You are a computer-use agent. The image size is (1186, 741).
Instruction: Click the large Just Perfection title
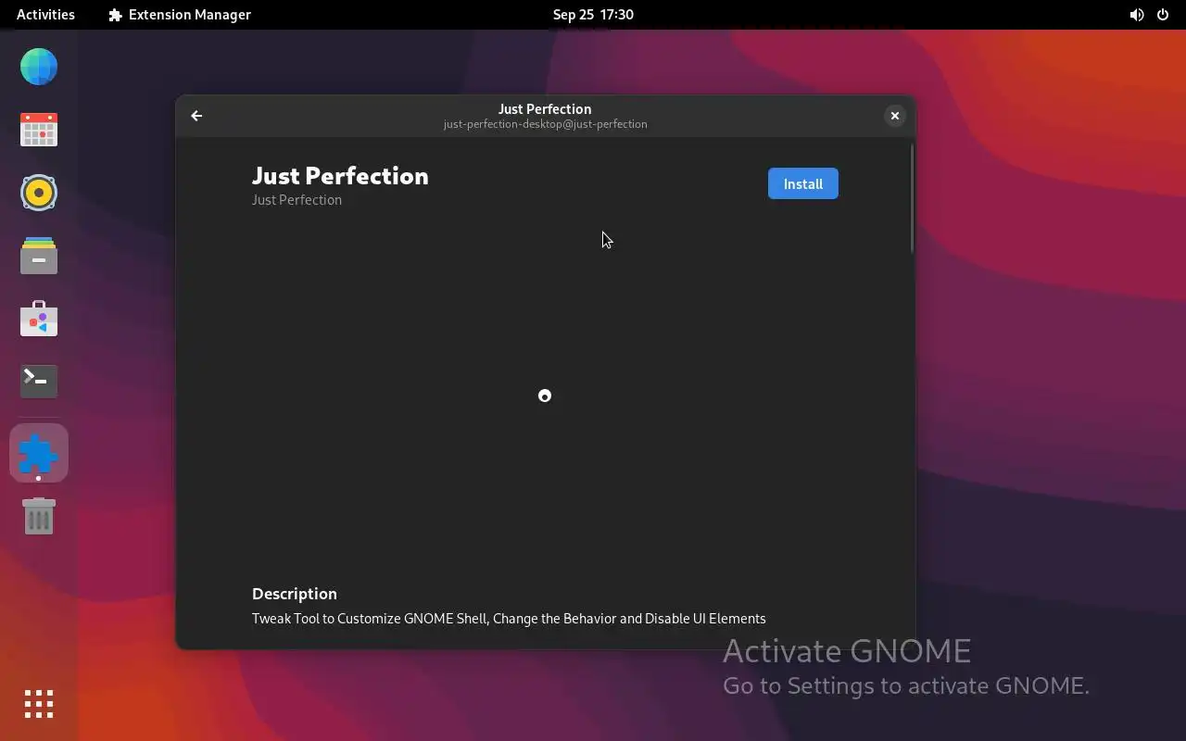coord(340,176)
